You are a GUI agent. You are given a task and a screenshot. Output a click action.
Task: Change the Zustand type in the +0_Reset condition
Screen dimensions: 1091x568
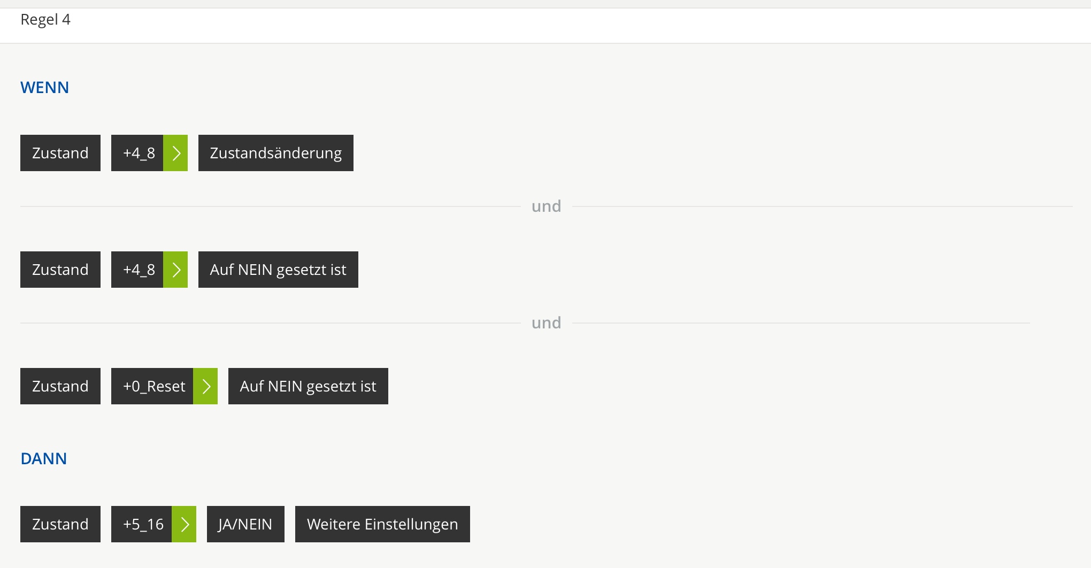(x=60, y=386)
